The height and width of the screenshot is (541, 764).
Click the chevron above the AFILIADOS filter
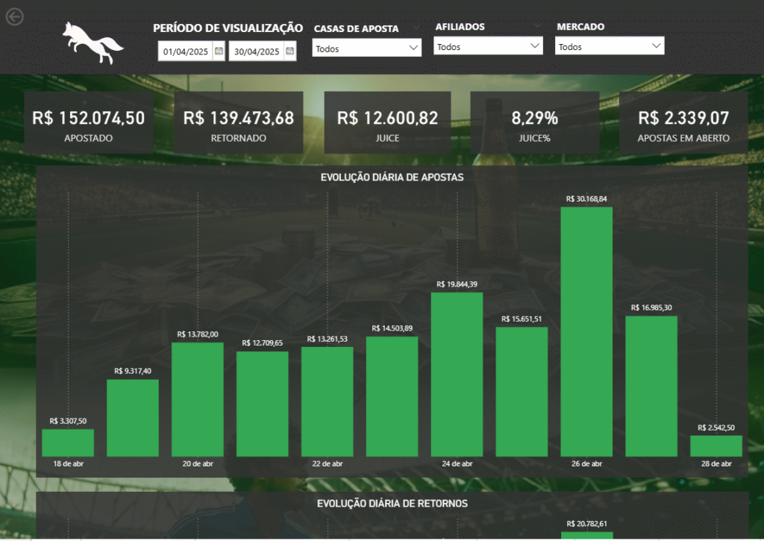click(x=536, y=25)
